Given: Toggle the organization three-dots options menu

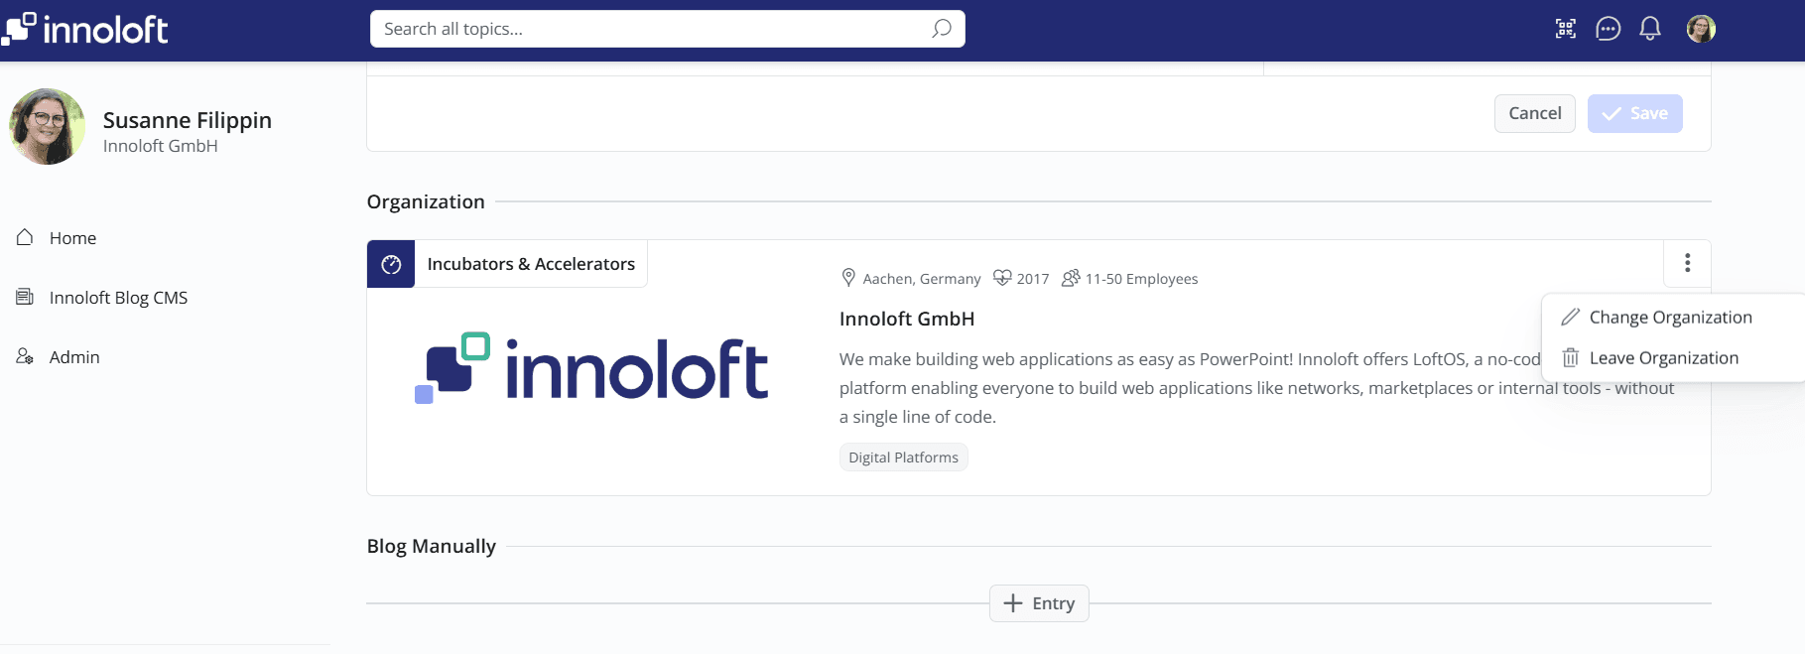Looking at the screenshot, I should (x=1687, y=263).
